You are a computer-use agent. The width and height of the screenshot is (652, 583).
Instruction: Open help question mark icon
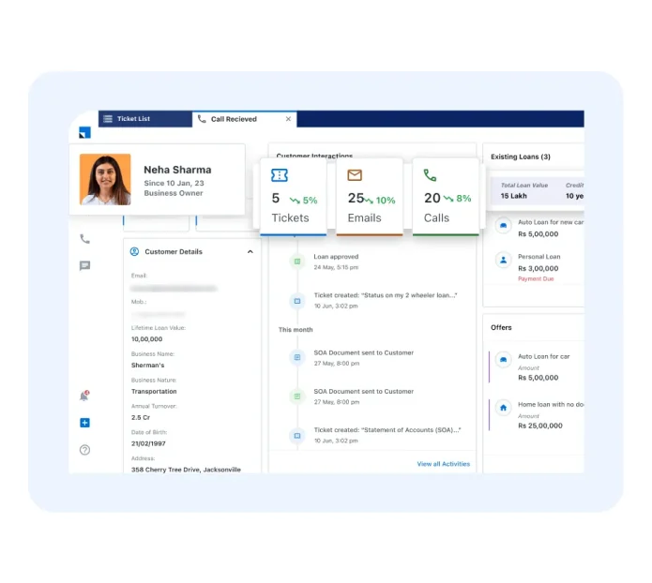coord(84,450)
